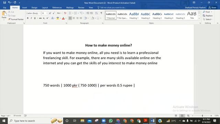The width and height of the screenshot is (220, 124).
Task: Increase the font size
Action: click(x=50, y=13)
